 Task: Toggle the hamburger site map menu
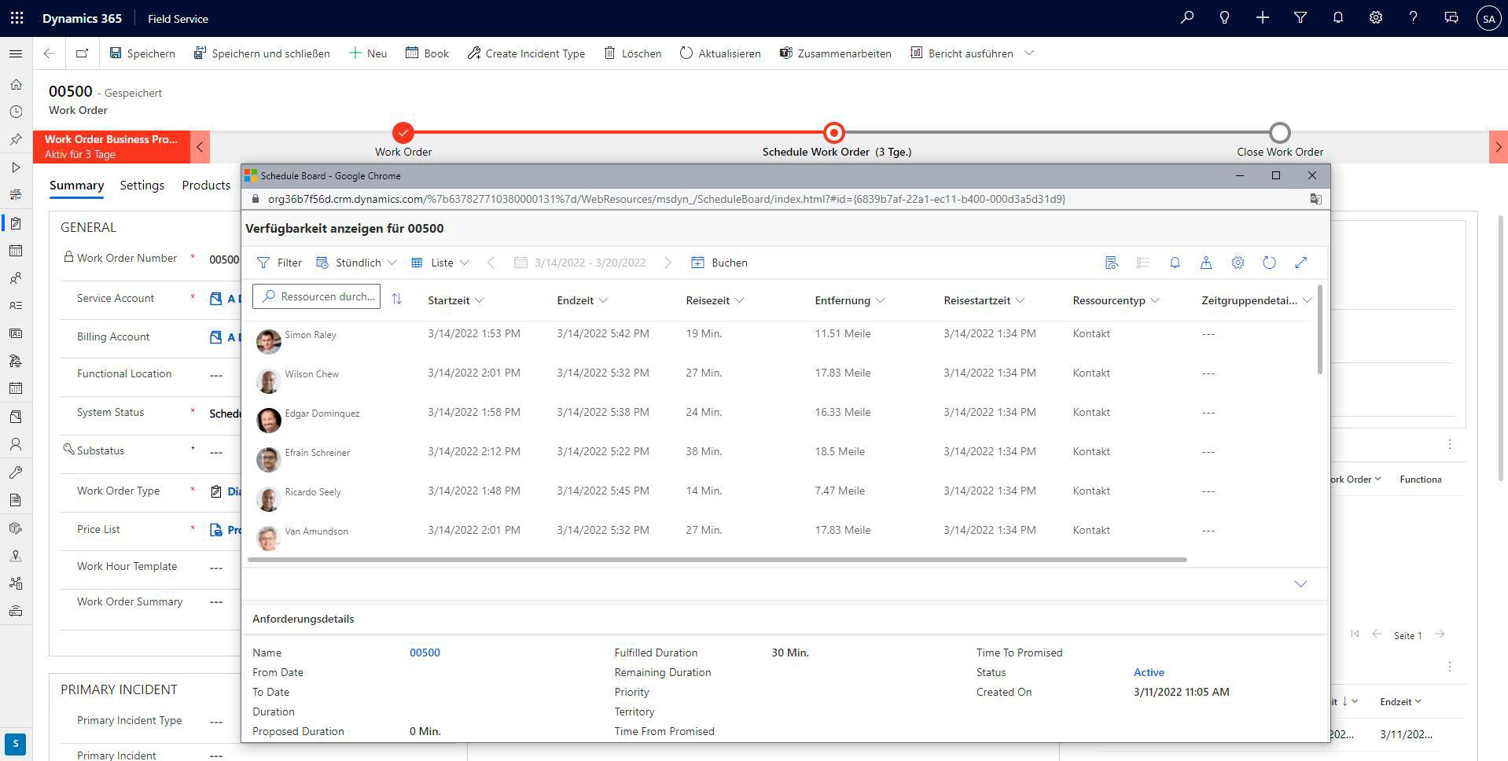coord(16,53)
